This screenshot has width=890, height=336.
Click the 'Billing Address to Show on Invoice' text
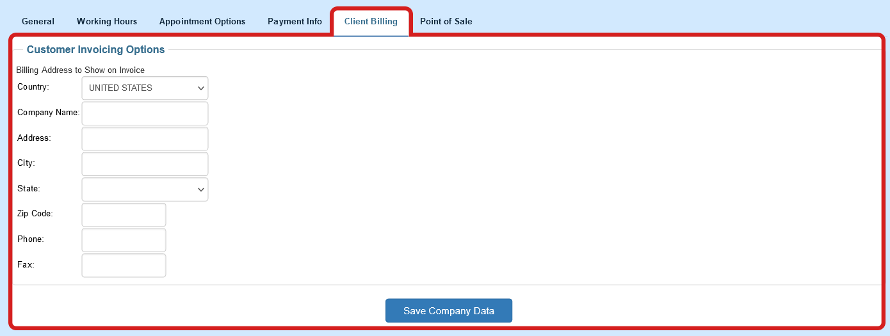[81, 70]
